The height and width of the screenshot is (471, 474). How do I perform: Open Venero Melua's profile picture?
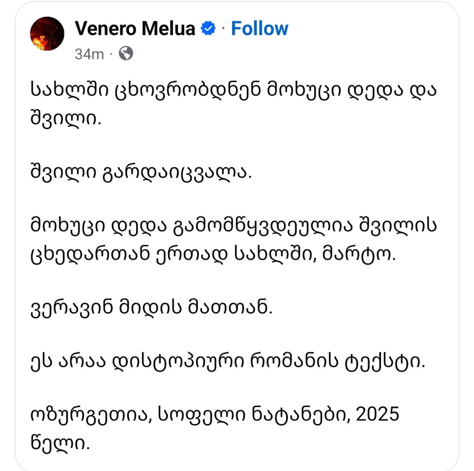click(47, 34)
